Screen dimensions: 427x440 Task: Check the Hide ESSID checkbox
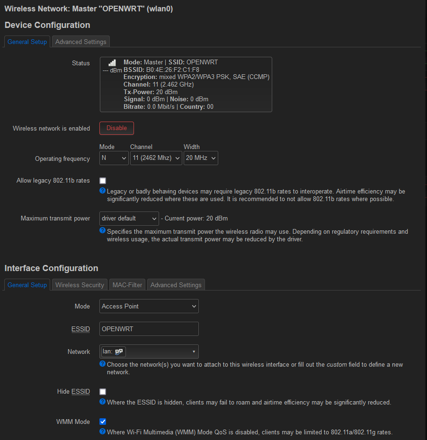(x=103, y=392)
